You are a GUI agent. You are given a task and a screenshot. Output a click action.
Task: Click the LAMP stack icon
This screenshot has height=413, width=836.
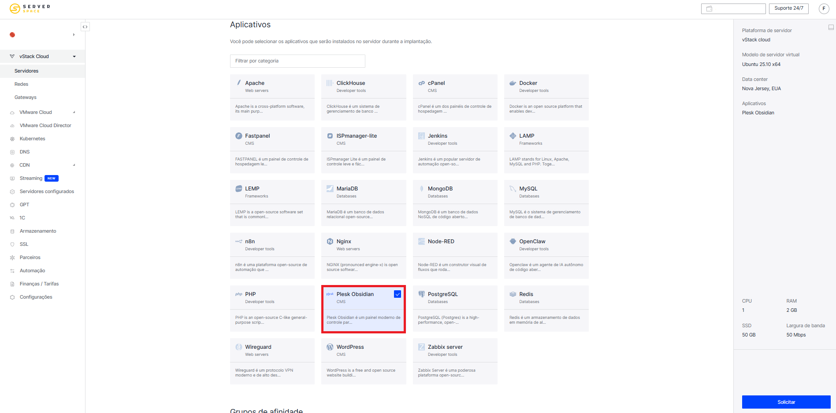click(x=513, y=136)
